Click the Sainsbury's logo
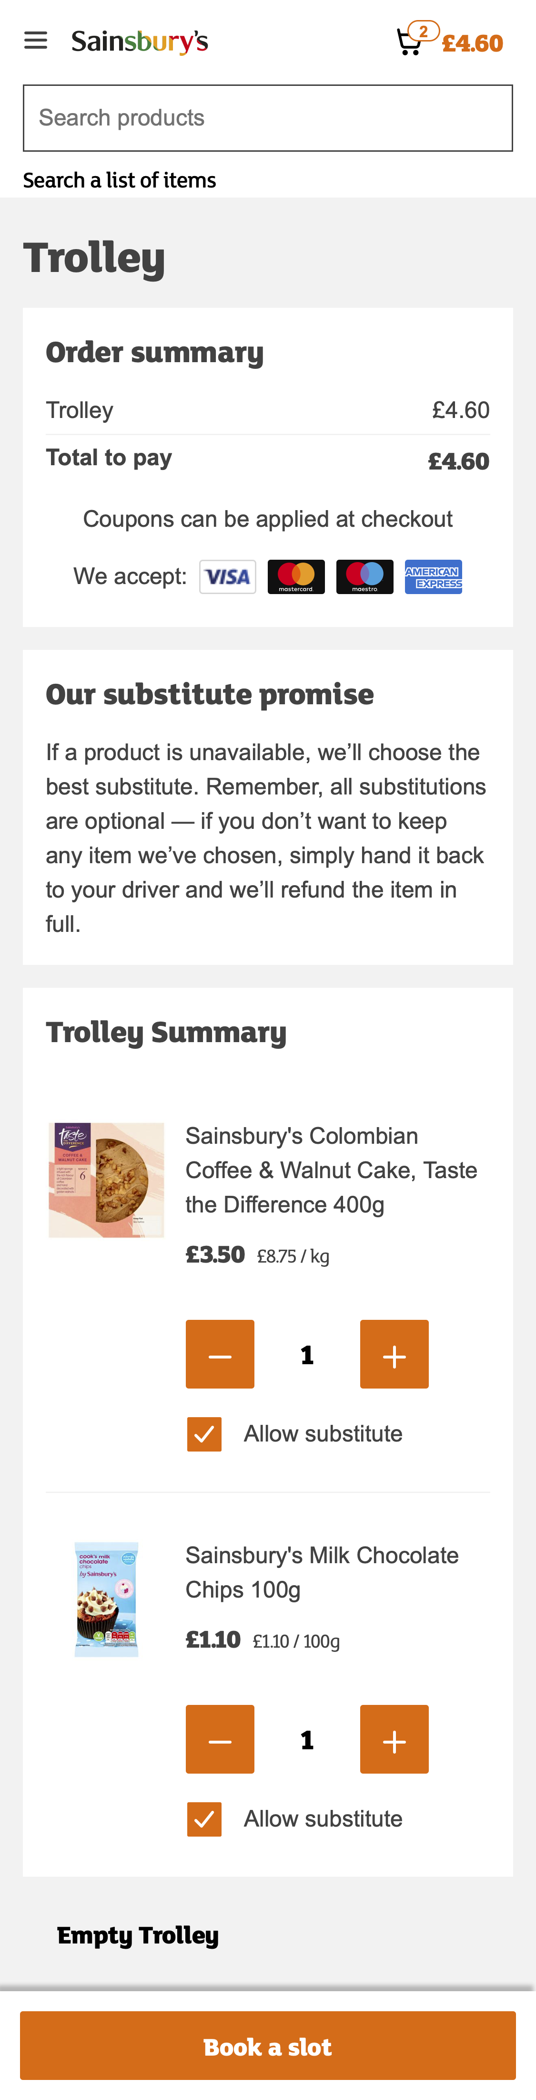The height and width of the screenshot is (2100, 536). click(x=139, y=41)
